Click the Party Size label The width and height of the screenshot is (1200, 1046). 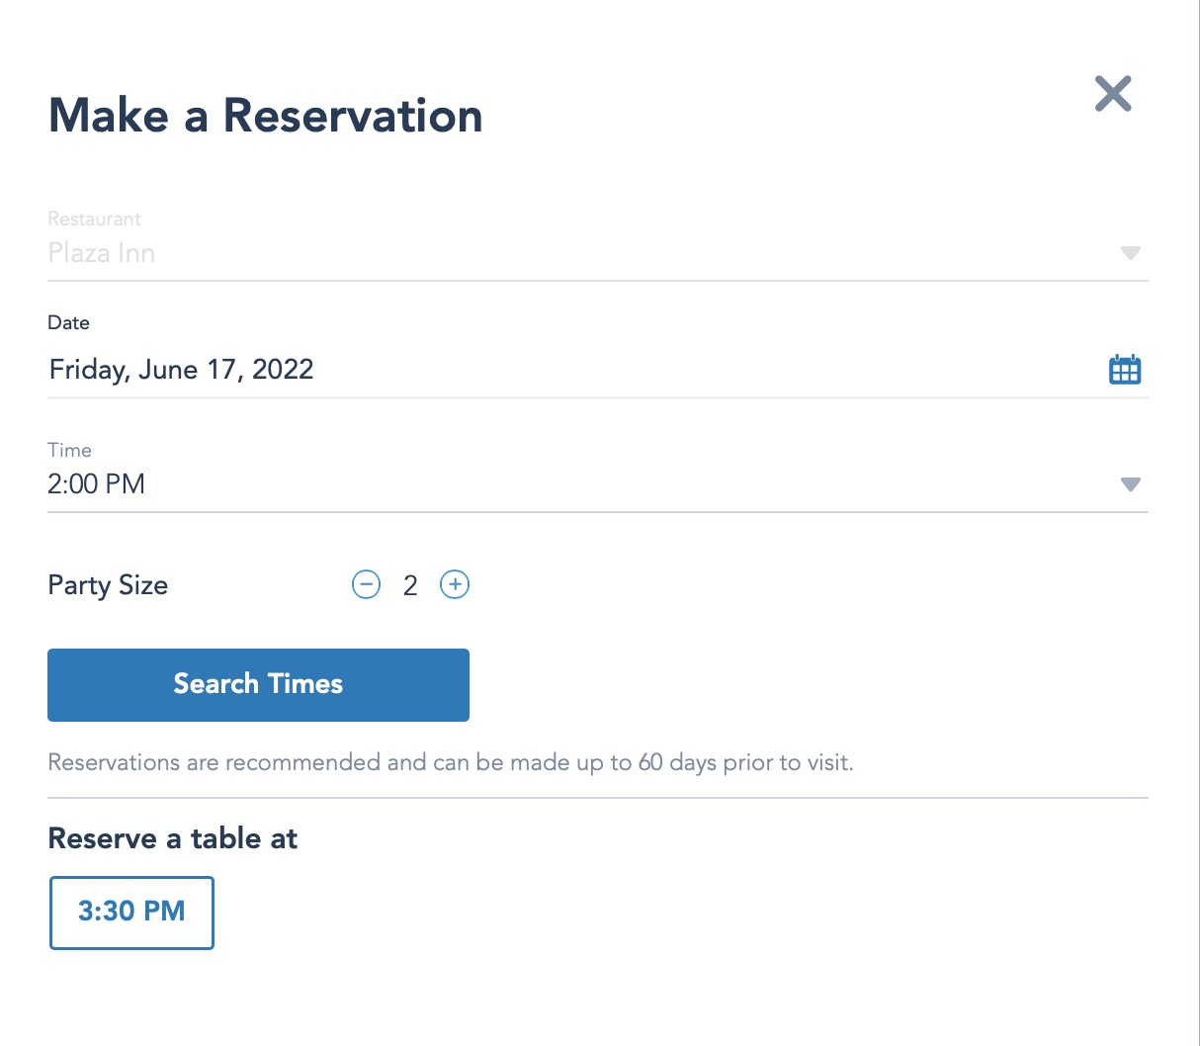pos(108,585)
